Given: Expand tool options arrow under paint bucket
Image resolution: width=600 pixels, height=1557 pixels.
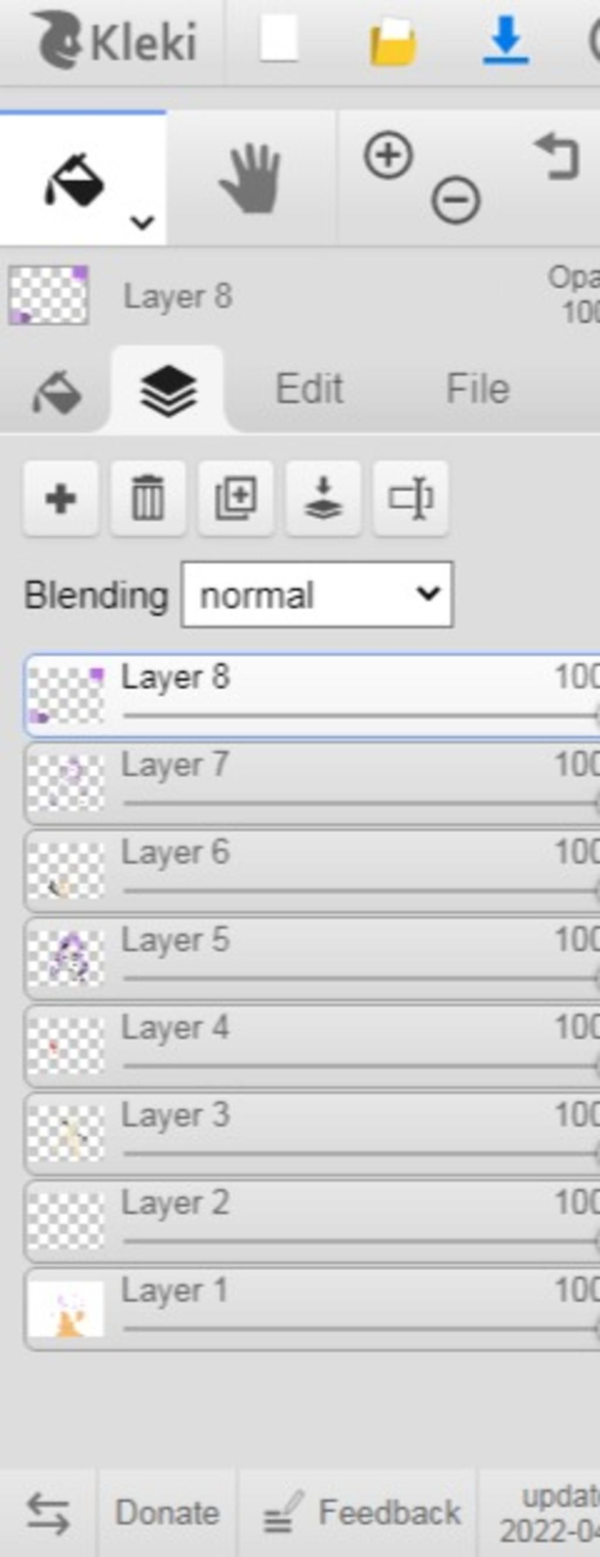Looking at the screenshot, I should coord(142,222).
